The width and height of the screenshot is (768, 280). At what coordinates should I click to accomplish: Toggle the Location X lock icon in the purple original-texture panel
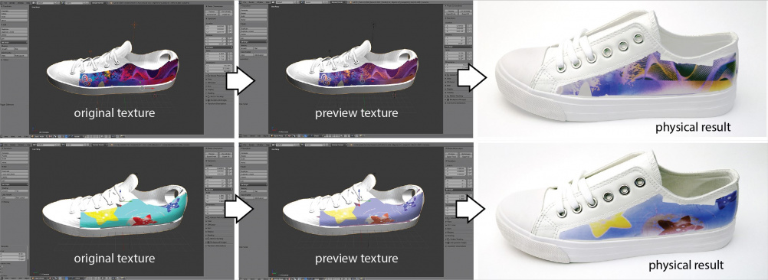[x=230, y=26]
